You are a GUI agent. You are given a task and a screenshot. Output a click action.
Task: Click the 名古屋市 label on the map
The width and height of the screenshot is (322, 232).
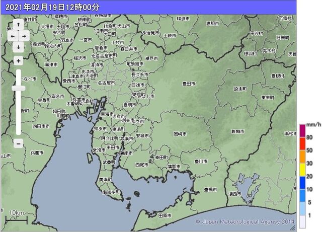[x=106, y=83]
